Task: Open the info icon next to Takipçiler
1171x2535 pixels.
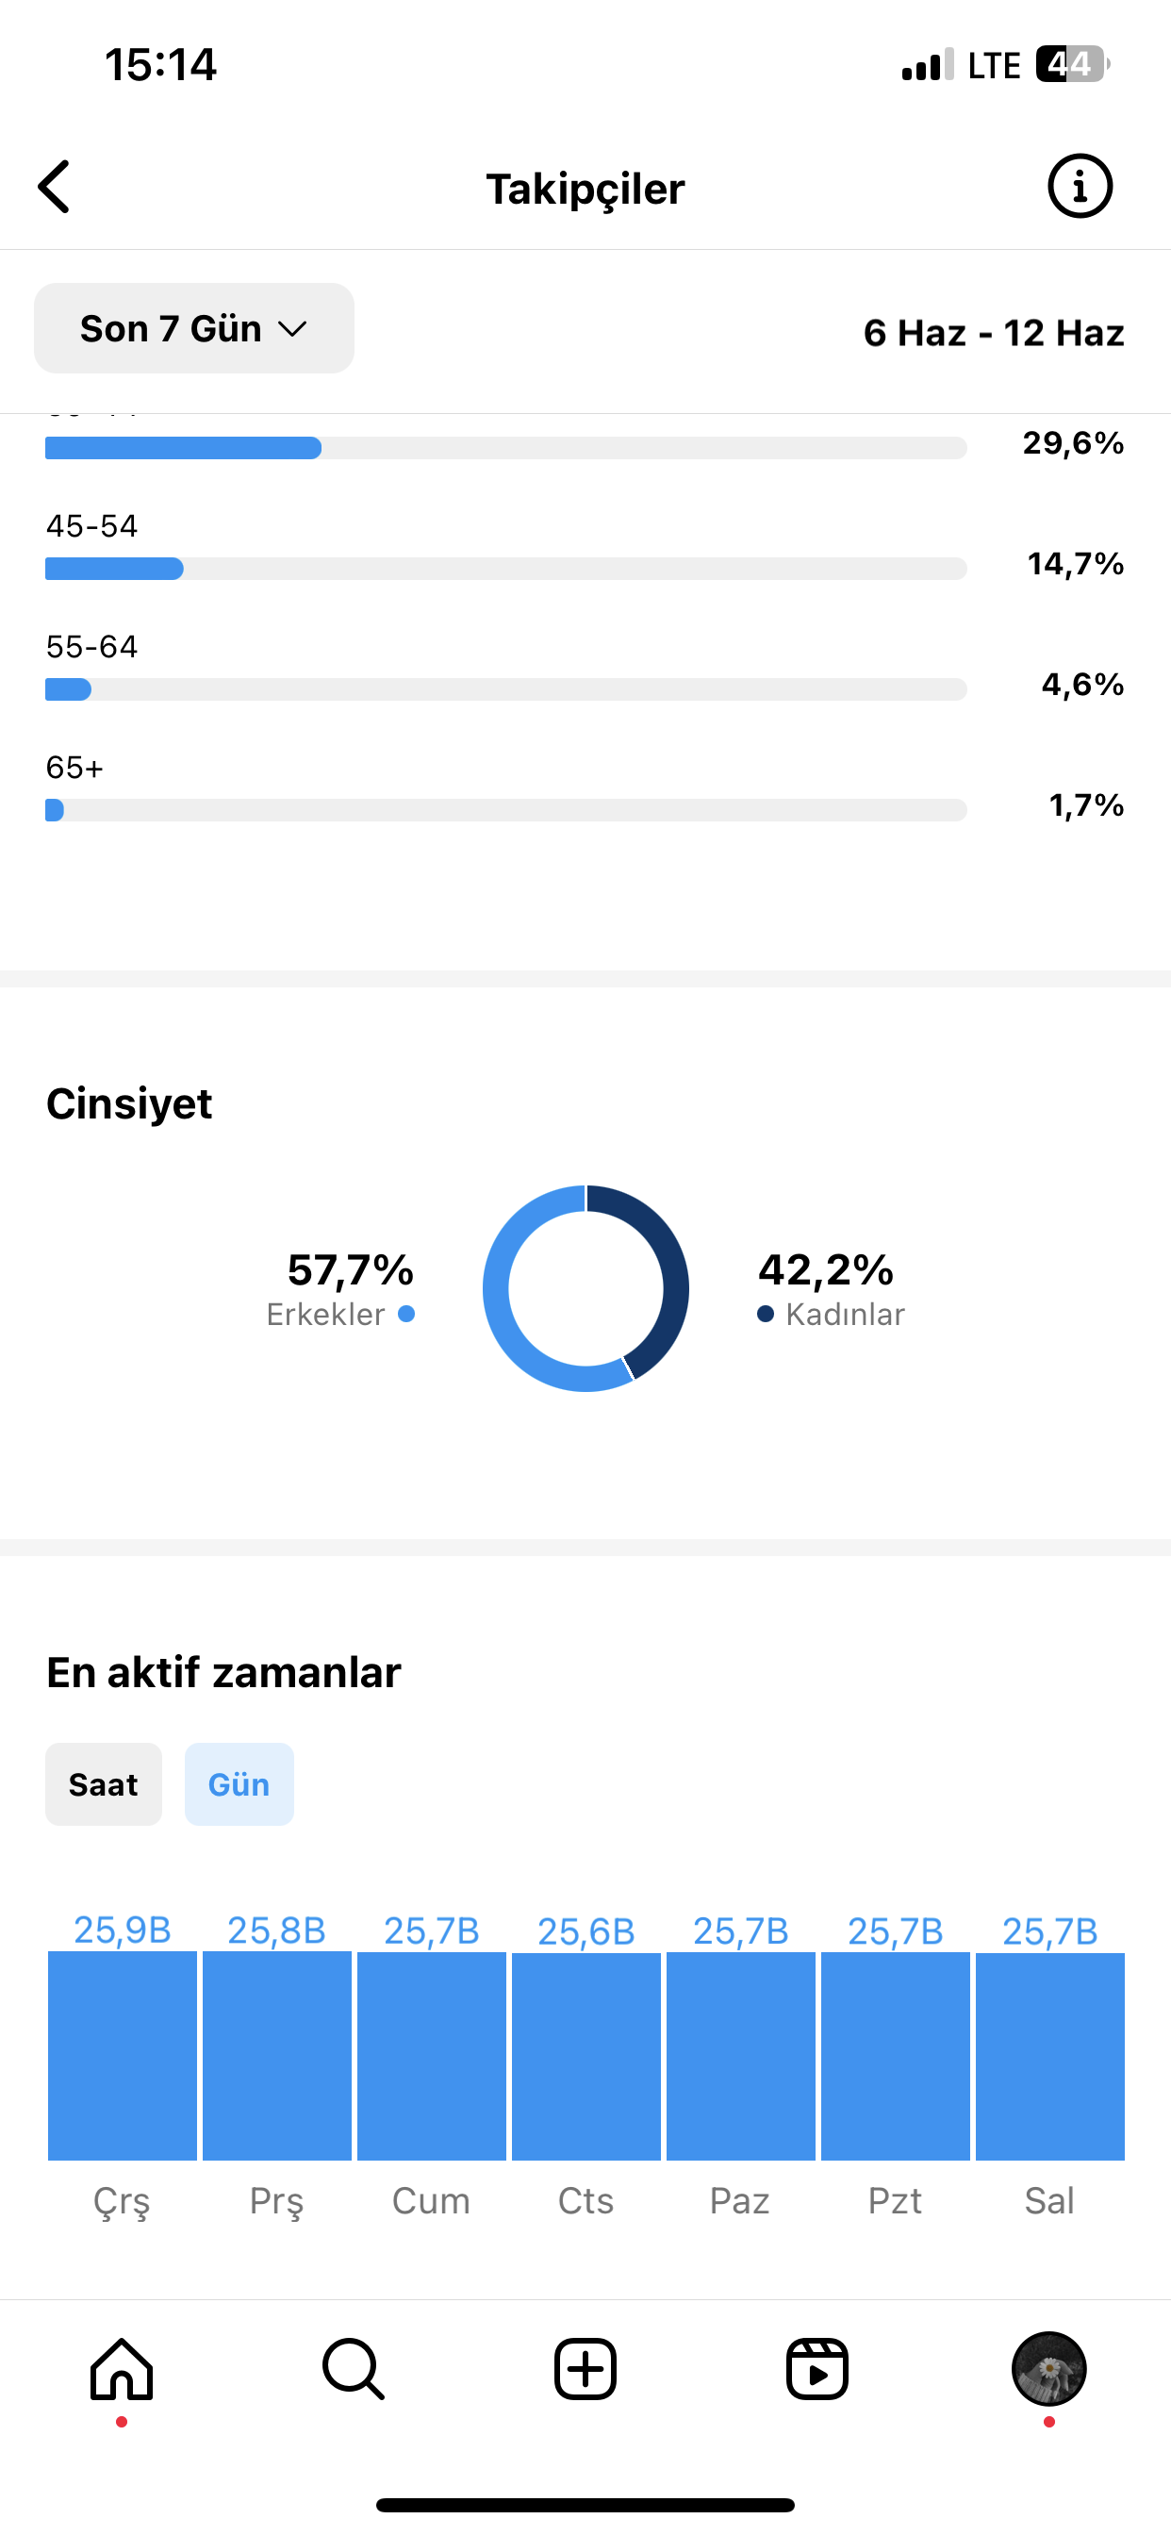Action: 1080,186
